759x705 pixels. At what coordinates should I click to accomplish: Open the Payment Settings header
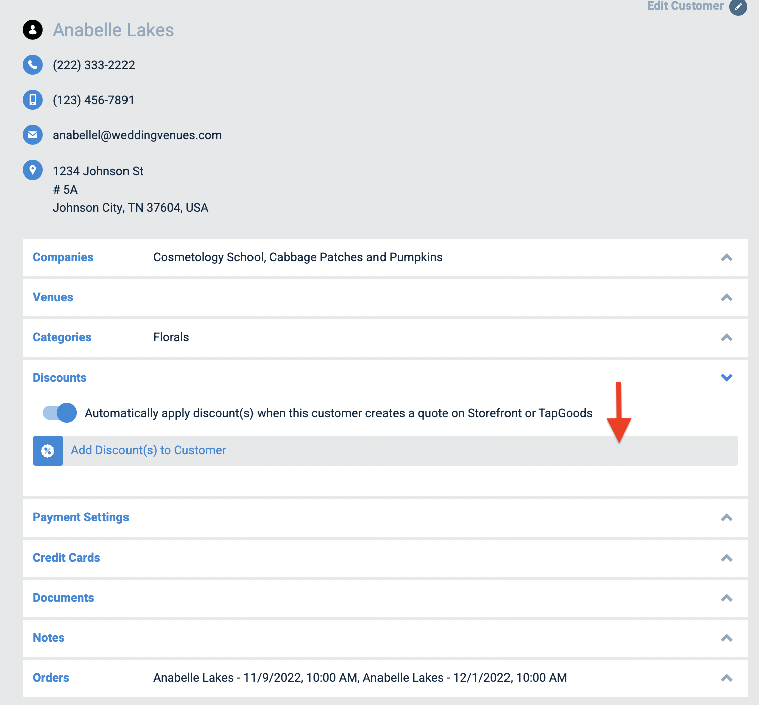click(x=81, y=517)
